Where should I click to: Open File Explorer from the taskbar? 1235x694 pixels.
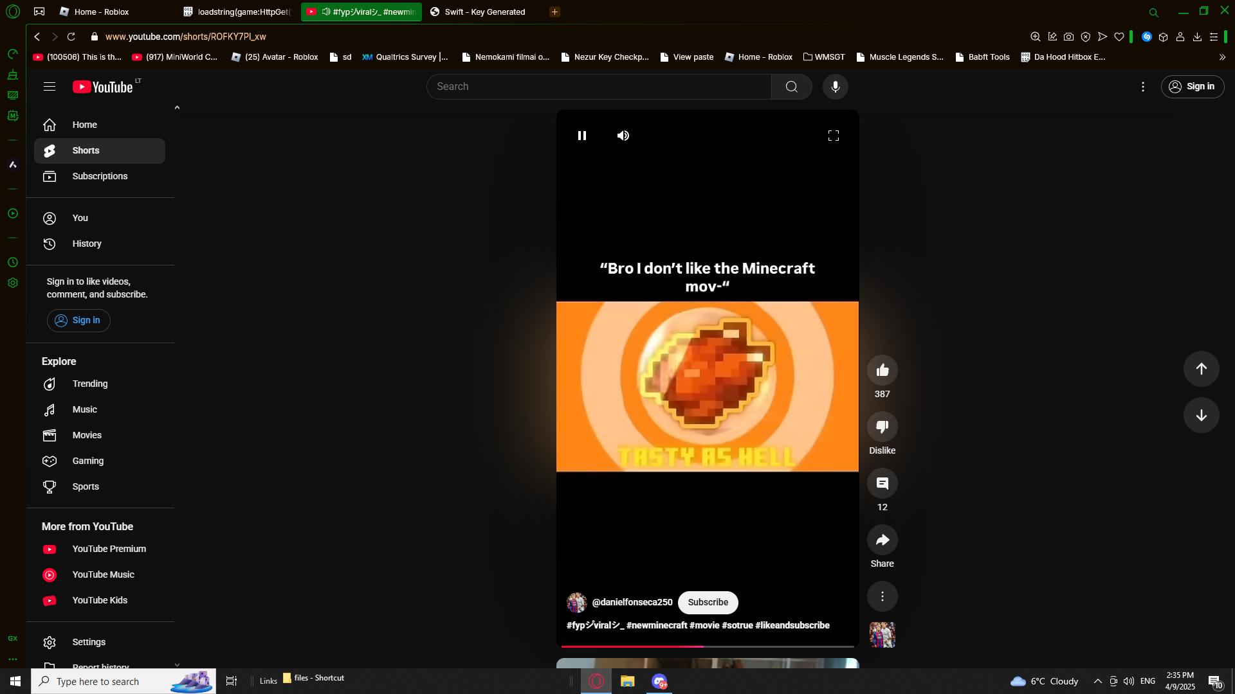point(628,681)
